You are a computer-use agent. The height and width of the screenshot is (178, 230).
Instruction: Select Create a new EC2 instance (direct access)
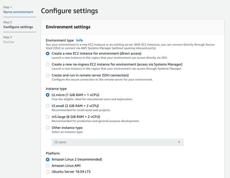(48, 54)
